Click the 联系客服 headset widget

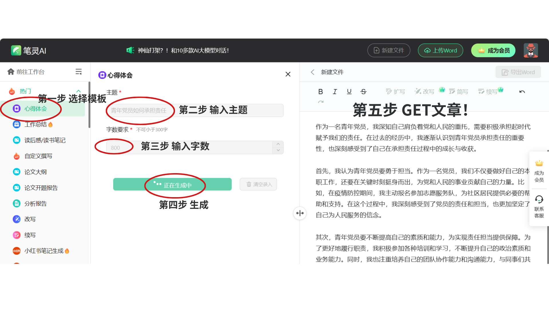click(539, 207)
